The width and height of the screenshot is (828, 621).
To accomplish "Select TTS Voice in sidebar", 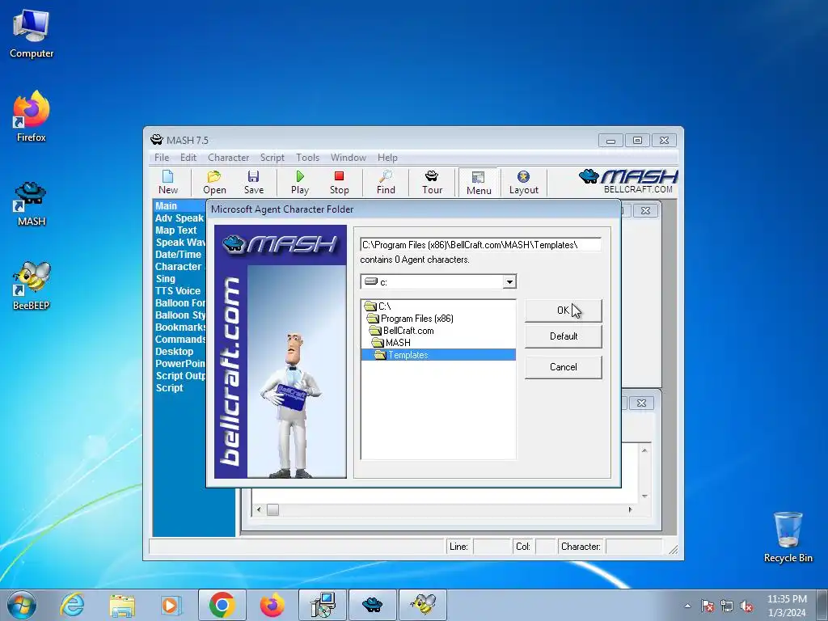I will pos(180,291).
